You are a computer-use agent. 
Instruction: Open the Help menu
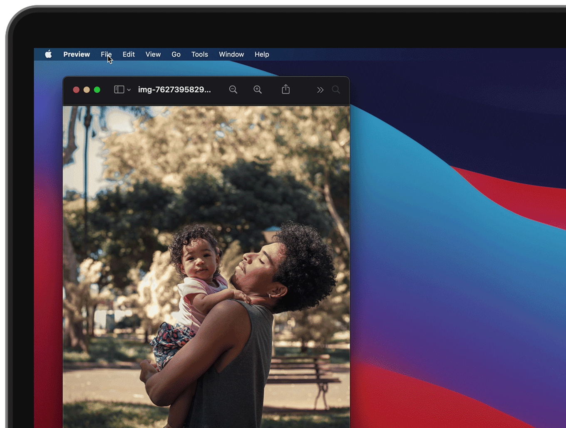pos(262,54)
